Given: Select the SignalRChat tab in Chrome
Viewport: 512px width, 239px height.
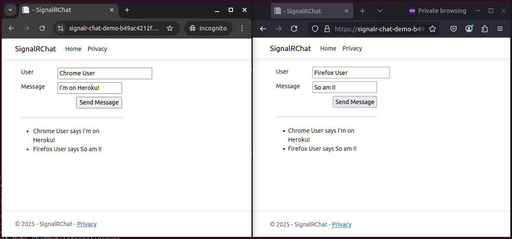Looking at the screenshot, I should coord(69,10).
